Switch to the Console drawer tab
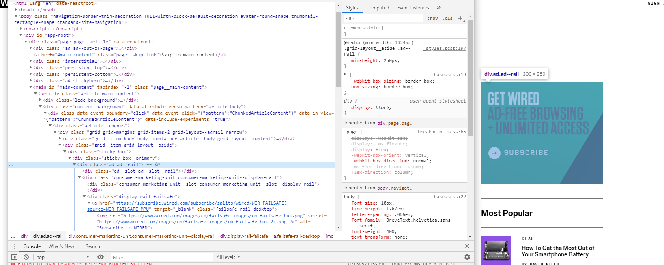This screenshot has width=664, height=265. (32, 246)
